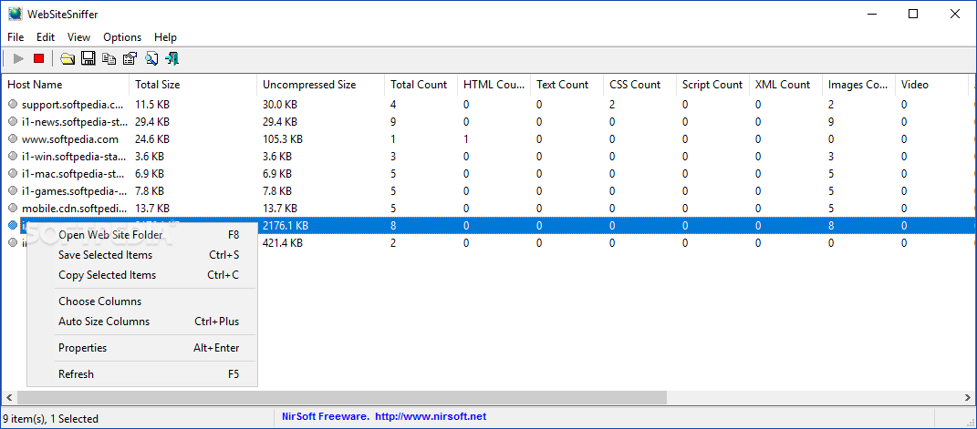Sort by Text Count column header
The image size is (977, 429).
pyautogui.click(x=567, y=85)
